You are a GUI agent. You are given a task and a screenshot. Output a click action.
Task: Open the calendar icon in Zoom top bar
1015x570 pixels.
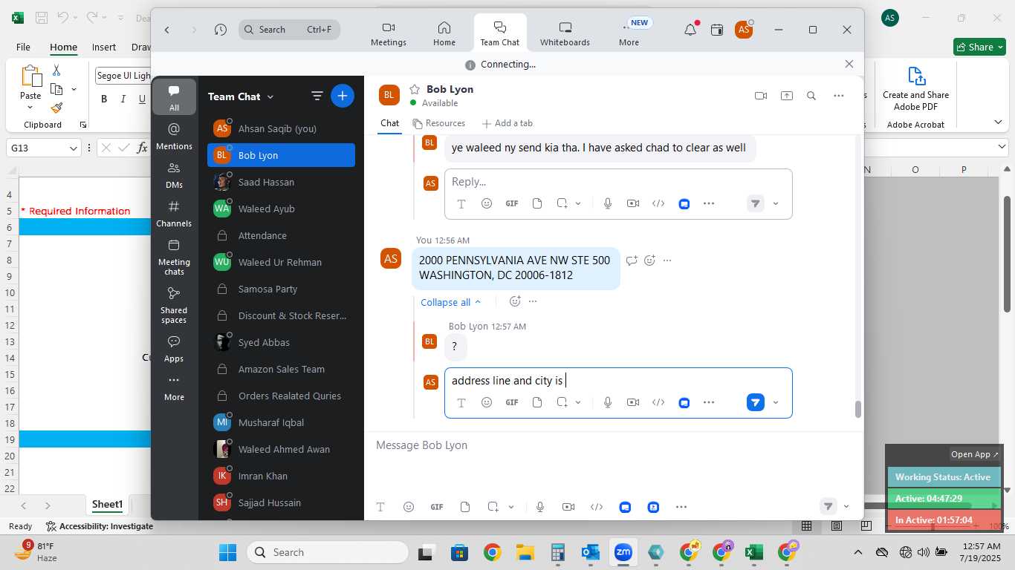pyautogui.click(x=717, y=30)
